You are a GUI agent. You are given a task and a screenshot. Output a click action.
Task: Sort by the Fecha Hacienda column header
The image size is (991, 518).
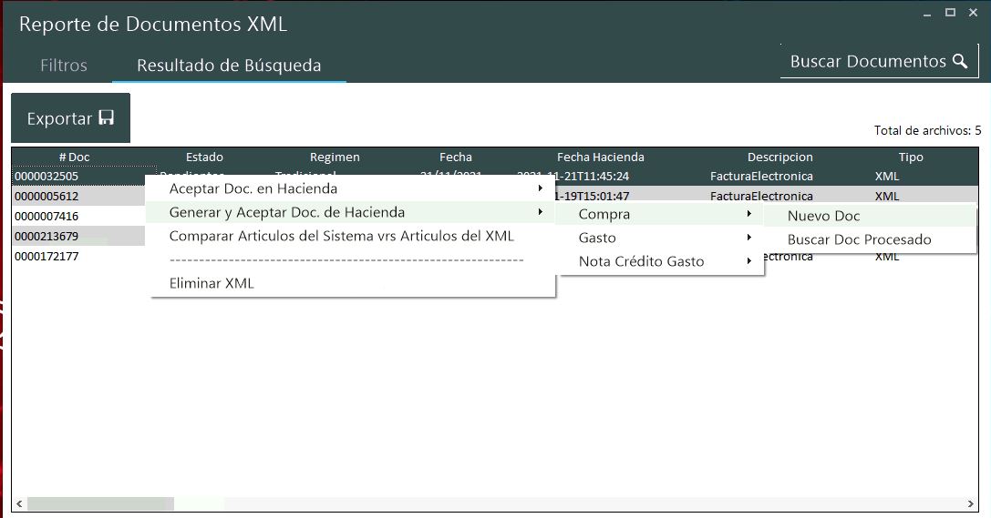click(x=600, y=157)
